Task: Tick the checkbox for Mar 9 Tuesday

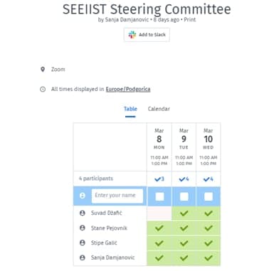Action: pyautogui.click(x=184, y=196)
